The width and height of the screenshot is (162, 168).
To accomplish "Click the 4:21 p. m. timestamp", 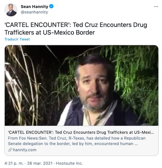I will coord(14,163).
